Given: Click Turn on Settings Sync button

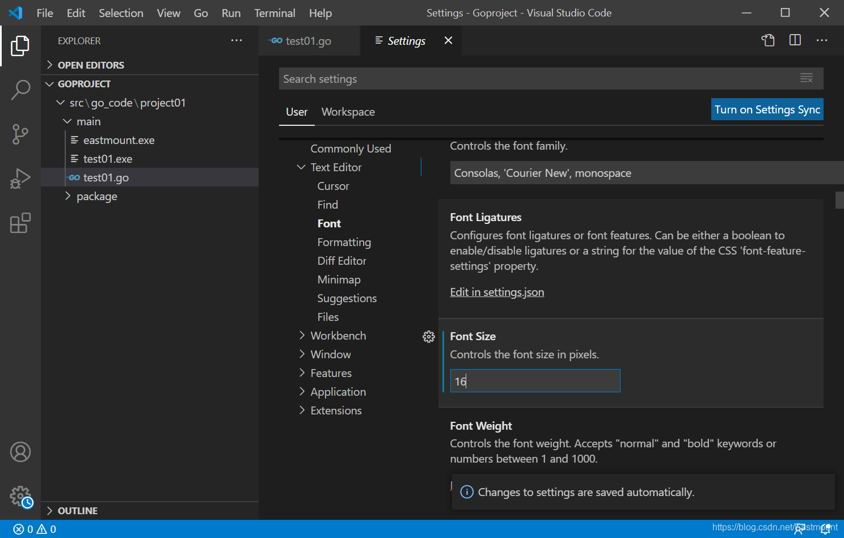Looking at the screenshot, I should pyautogui.click(x=767, y=109).
